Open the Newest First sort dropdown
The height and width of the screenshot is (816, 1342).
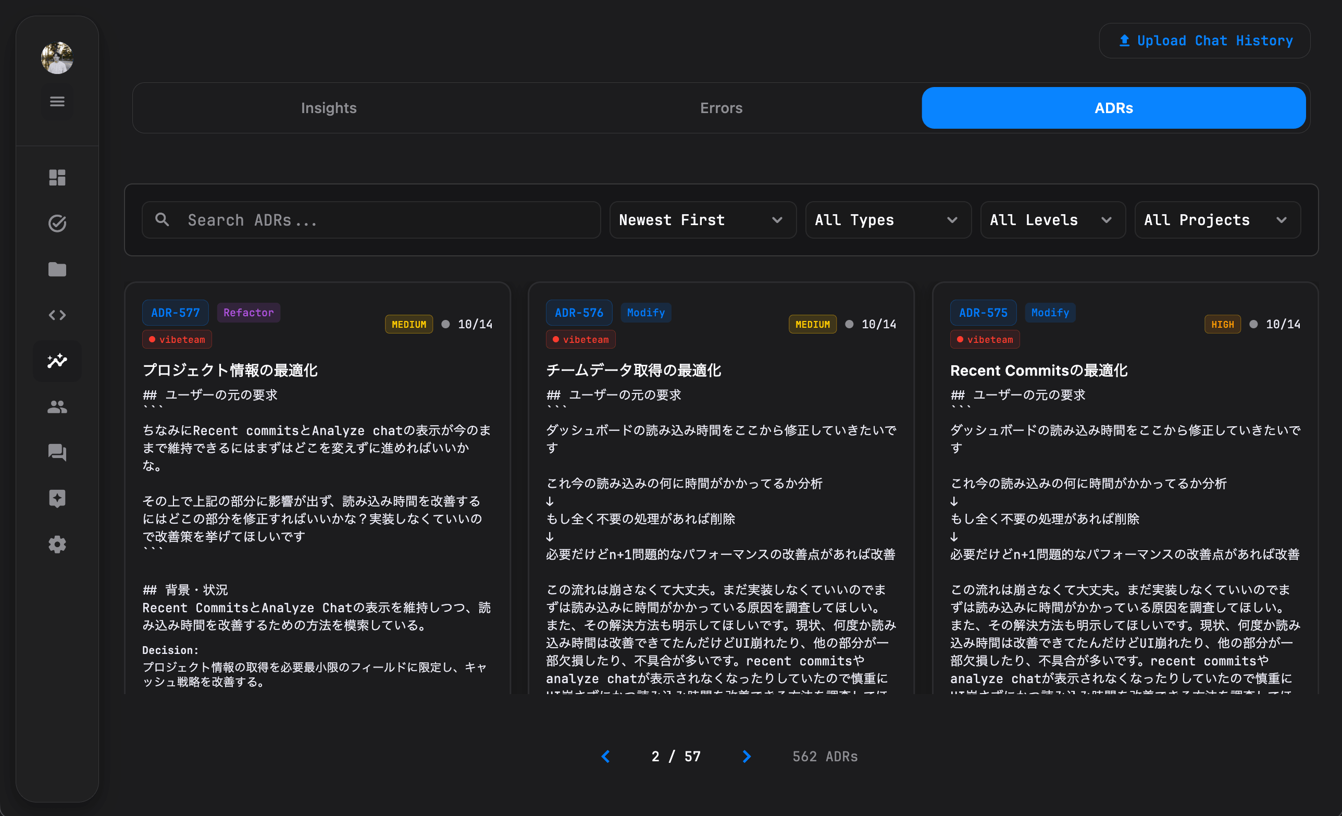pyautogui.click(x=702, y=219)
